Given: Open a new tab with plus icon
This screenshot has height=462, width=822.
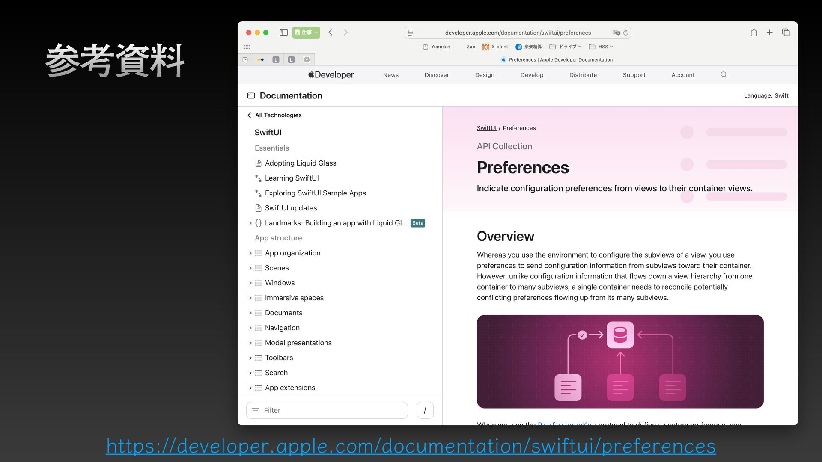Looking at the screenshot, I should click(770, 33).
